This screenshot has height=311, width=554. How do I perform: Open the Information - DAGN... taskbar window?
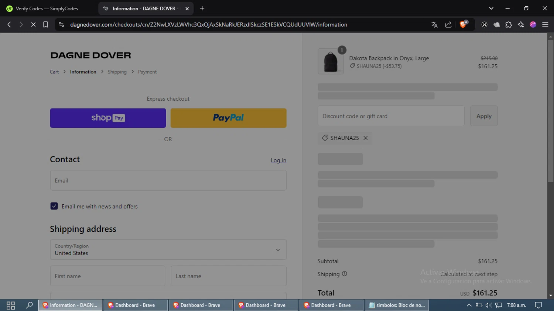click(x=71, y=305)
